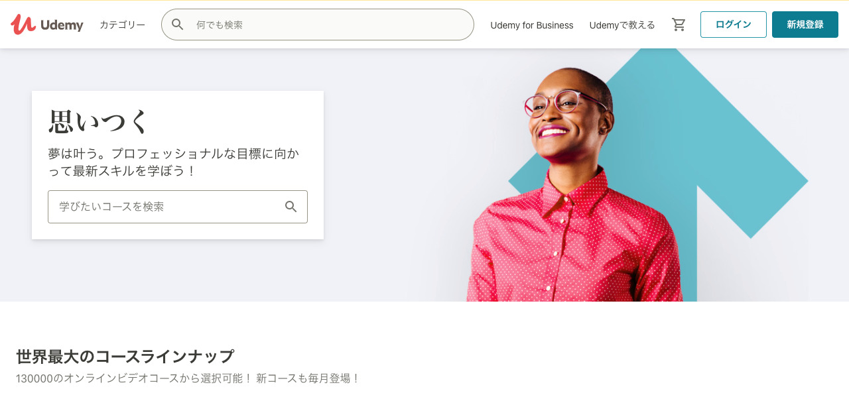
Task: Click the 夢は叶う hero description text
Action: click(x=174, y=162)
